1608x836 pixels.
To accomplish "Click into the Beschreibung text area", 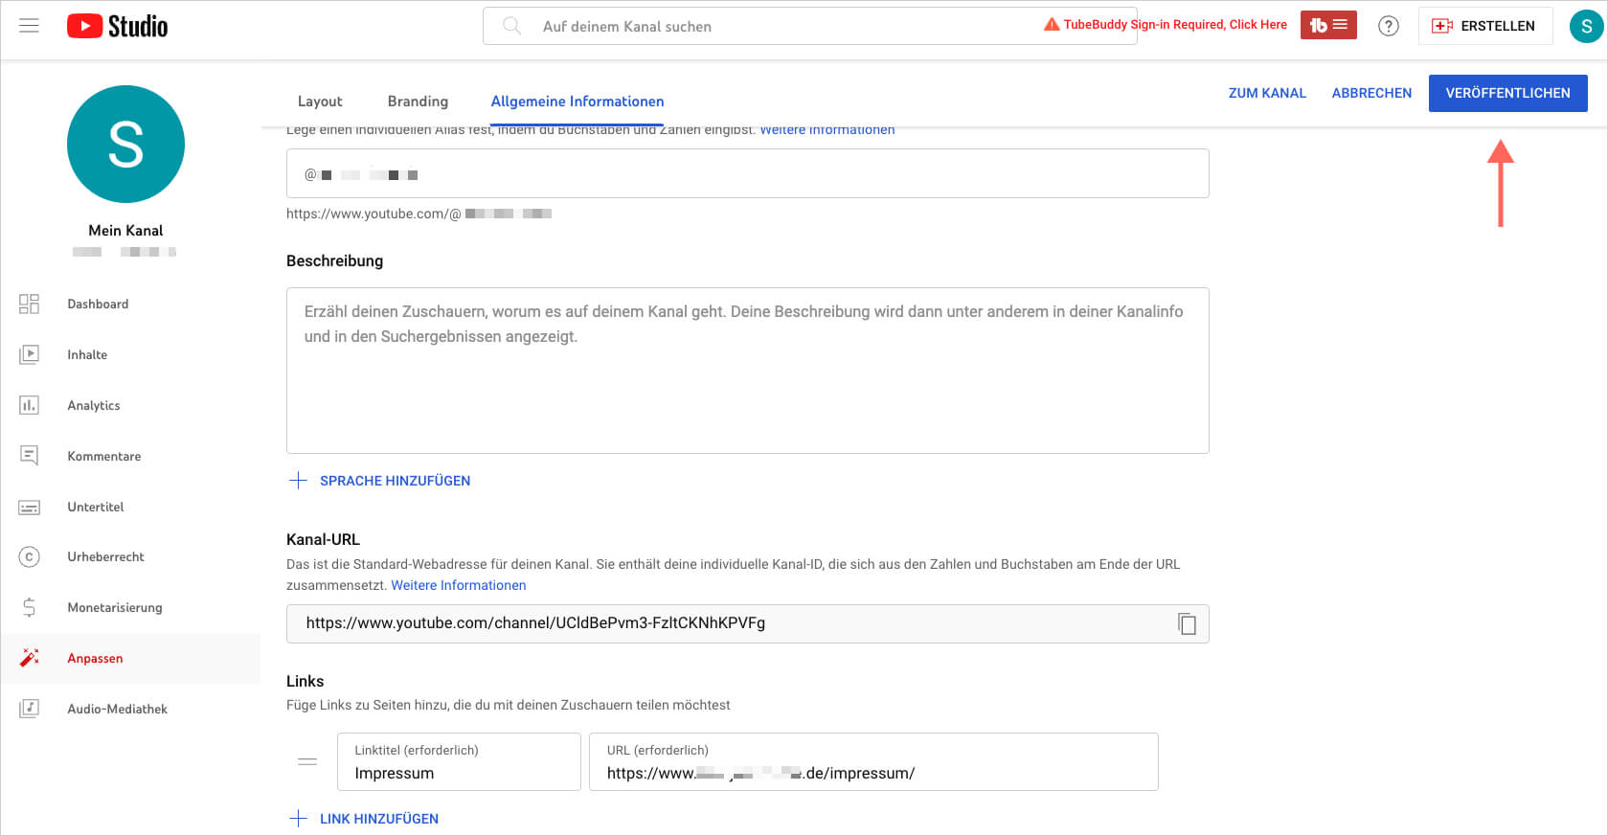I will pyautogui.click(x=747, y=383).
